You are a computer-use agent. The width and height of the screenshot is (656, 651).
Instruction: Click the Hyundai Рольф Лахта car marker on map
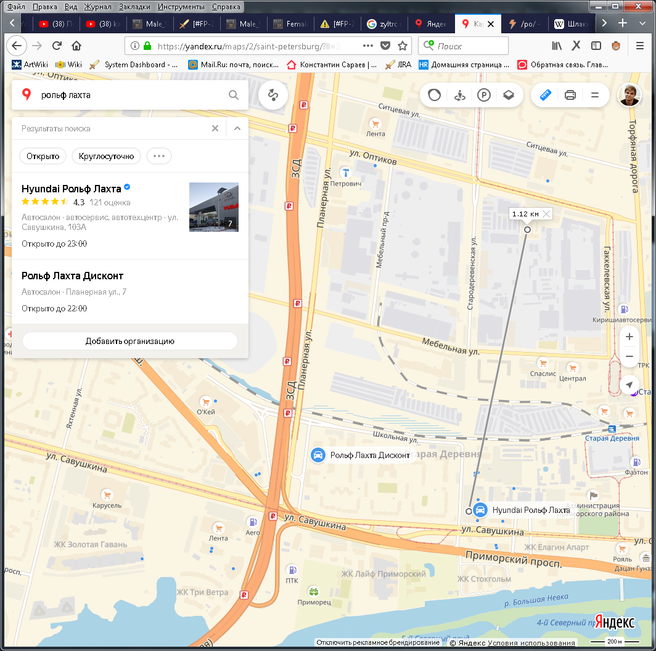coord(480,510)
